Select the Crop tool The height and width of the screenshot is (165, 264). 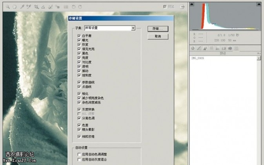pyautogui.click(x=36, y=7)
